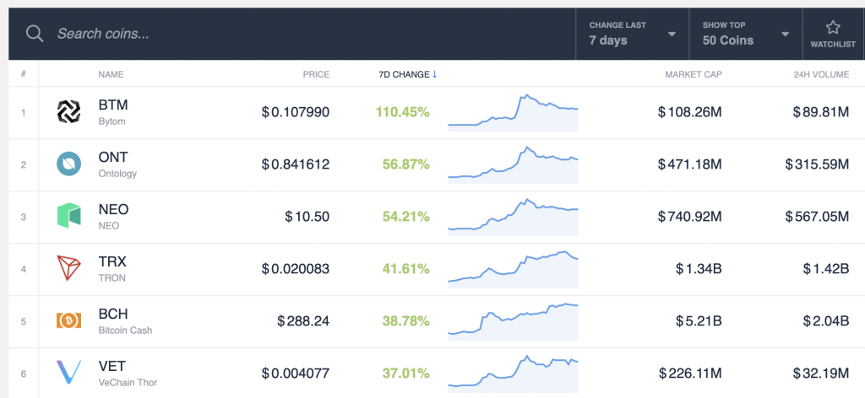Viewport: 865px width, 398px height.
Task: Click the VeChain Thor 7-day sparkline chart
Action: click(x=513, y=374)
